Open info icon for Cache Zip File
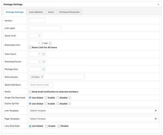The width and height of the screenshot is (163, 135). pos(70,103)
